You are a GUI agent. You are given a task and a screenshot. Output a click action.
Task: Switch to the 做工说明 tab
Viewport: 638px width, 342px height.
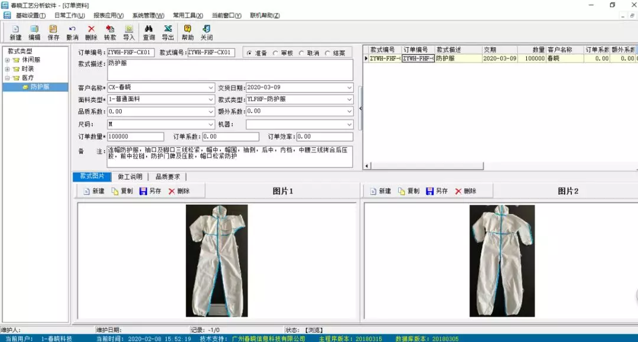[x=129, y=176]
